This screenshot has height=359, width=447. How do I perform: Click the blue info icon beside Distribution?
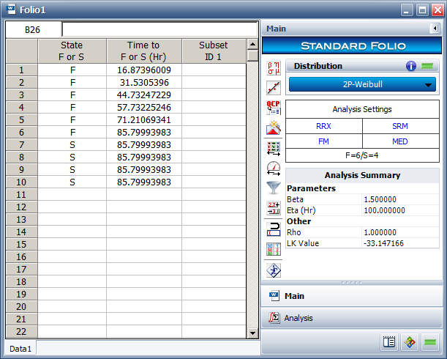[411, 66]
